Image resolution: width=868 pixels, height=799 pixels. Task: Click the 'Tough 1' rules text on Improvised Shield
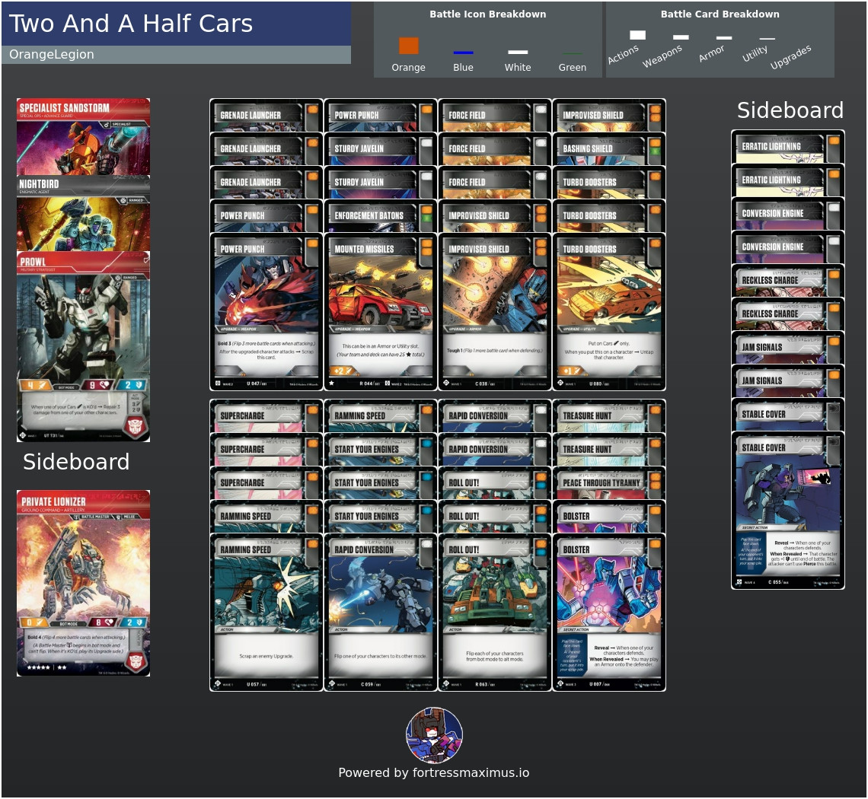tap(494, 350)
